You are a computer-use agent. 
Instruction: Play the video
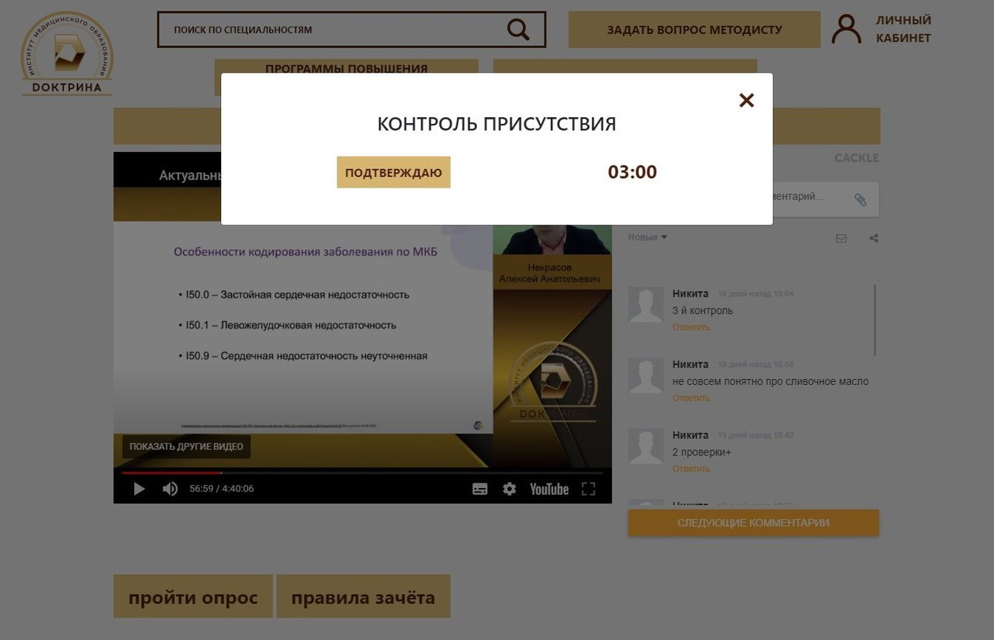tap(139, 489)
